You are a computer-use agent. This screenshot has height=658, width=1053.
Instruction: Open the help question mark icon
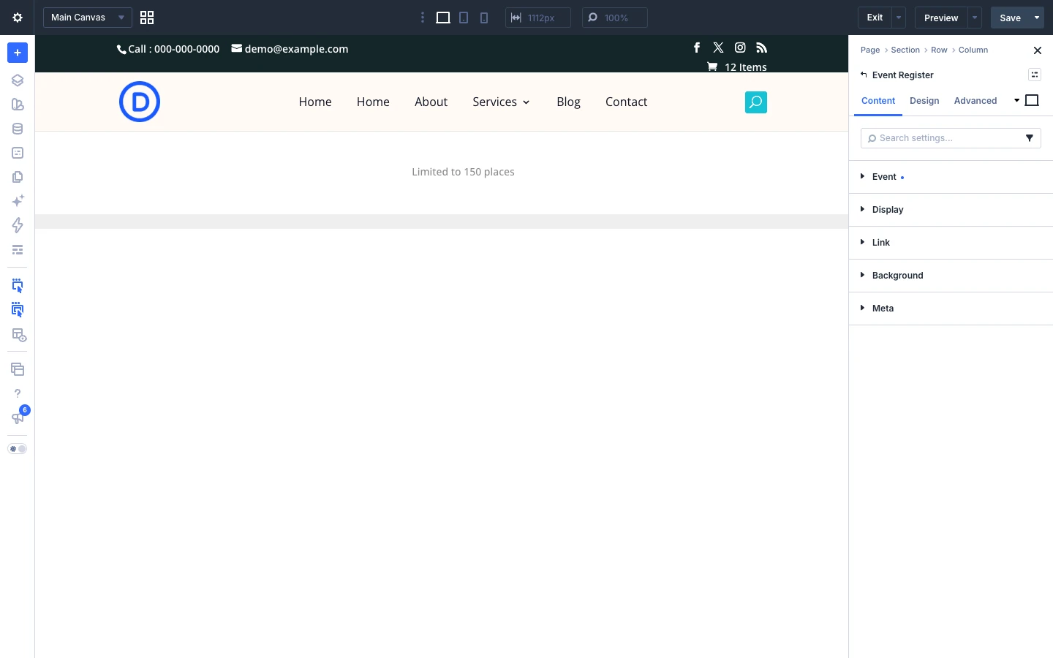pyautogui.click(x=18, y=393)
